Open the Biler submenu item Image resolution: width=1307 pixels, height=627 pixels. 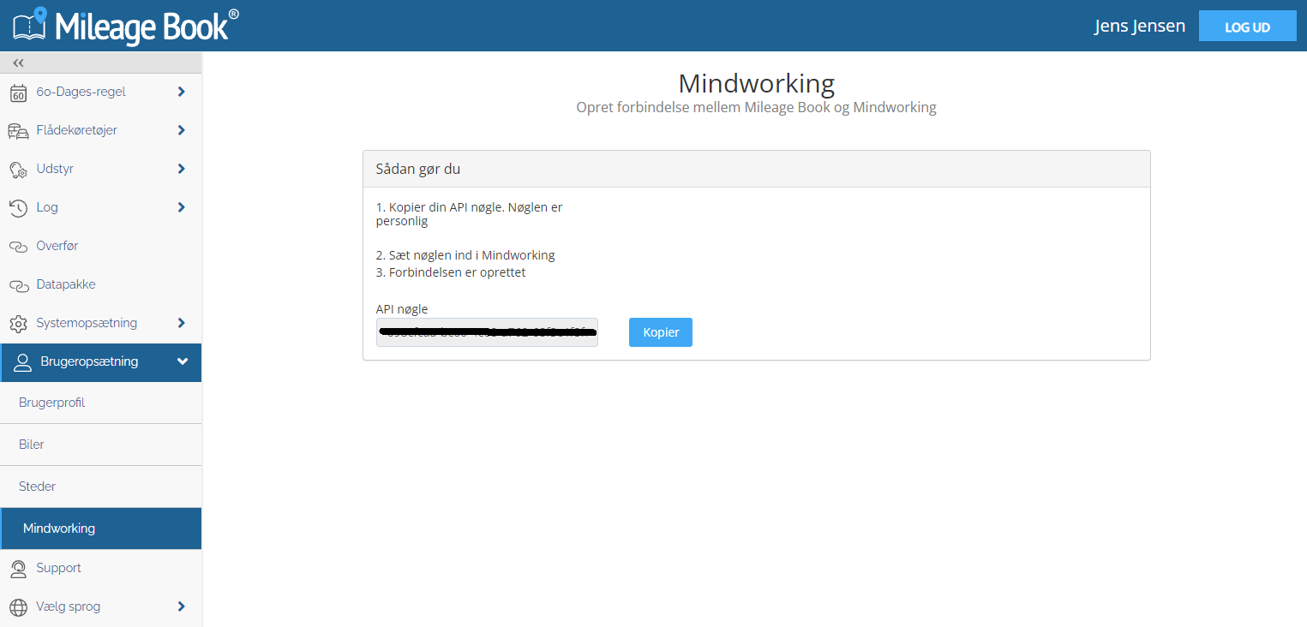(x=101, y=445)
